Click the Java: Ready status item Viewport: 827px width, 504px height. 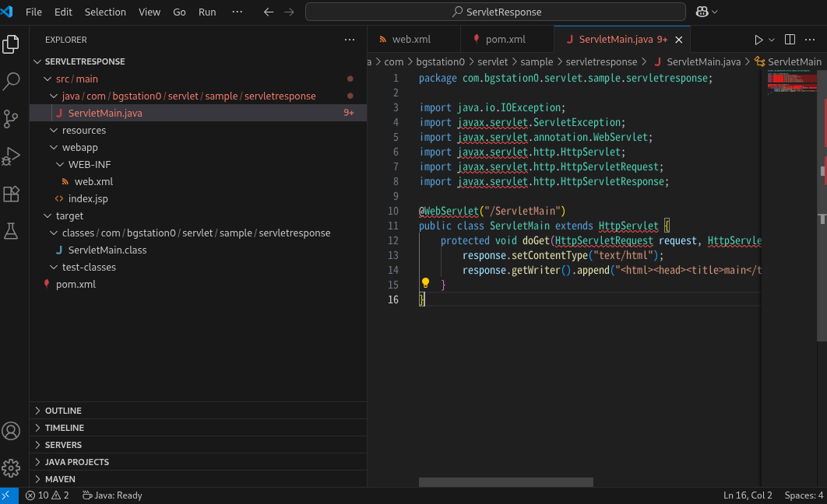(x=112, y=495)
